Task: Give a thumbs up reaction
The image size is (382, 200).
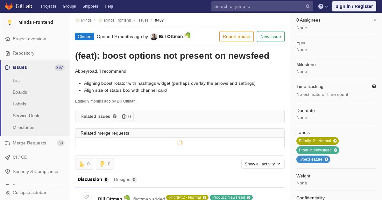Action: pyautogui.click(x=84, y=164)
